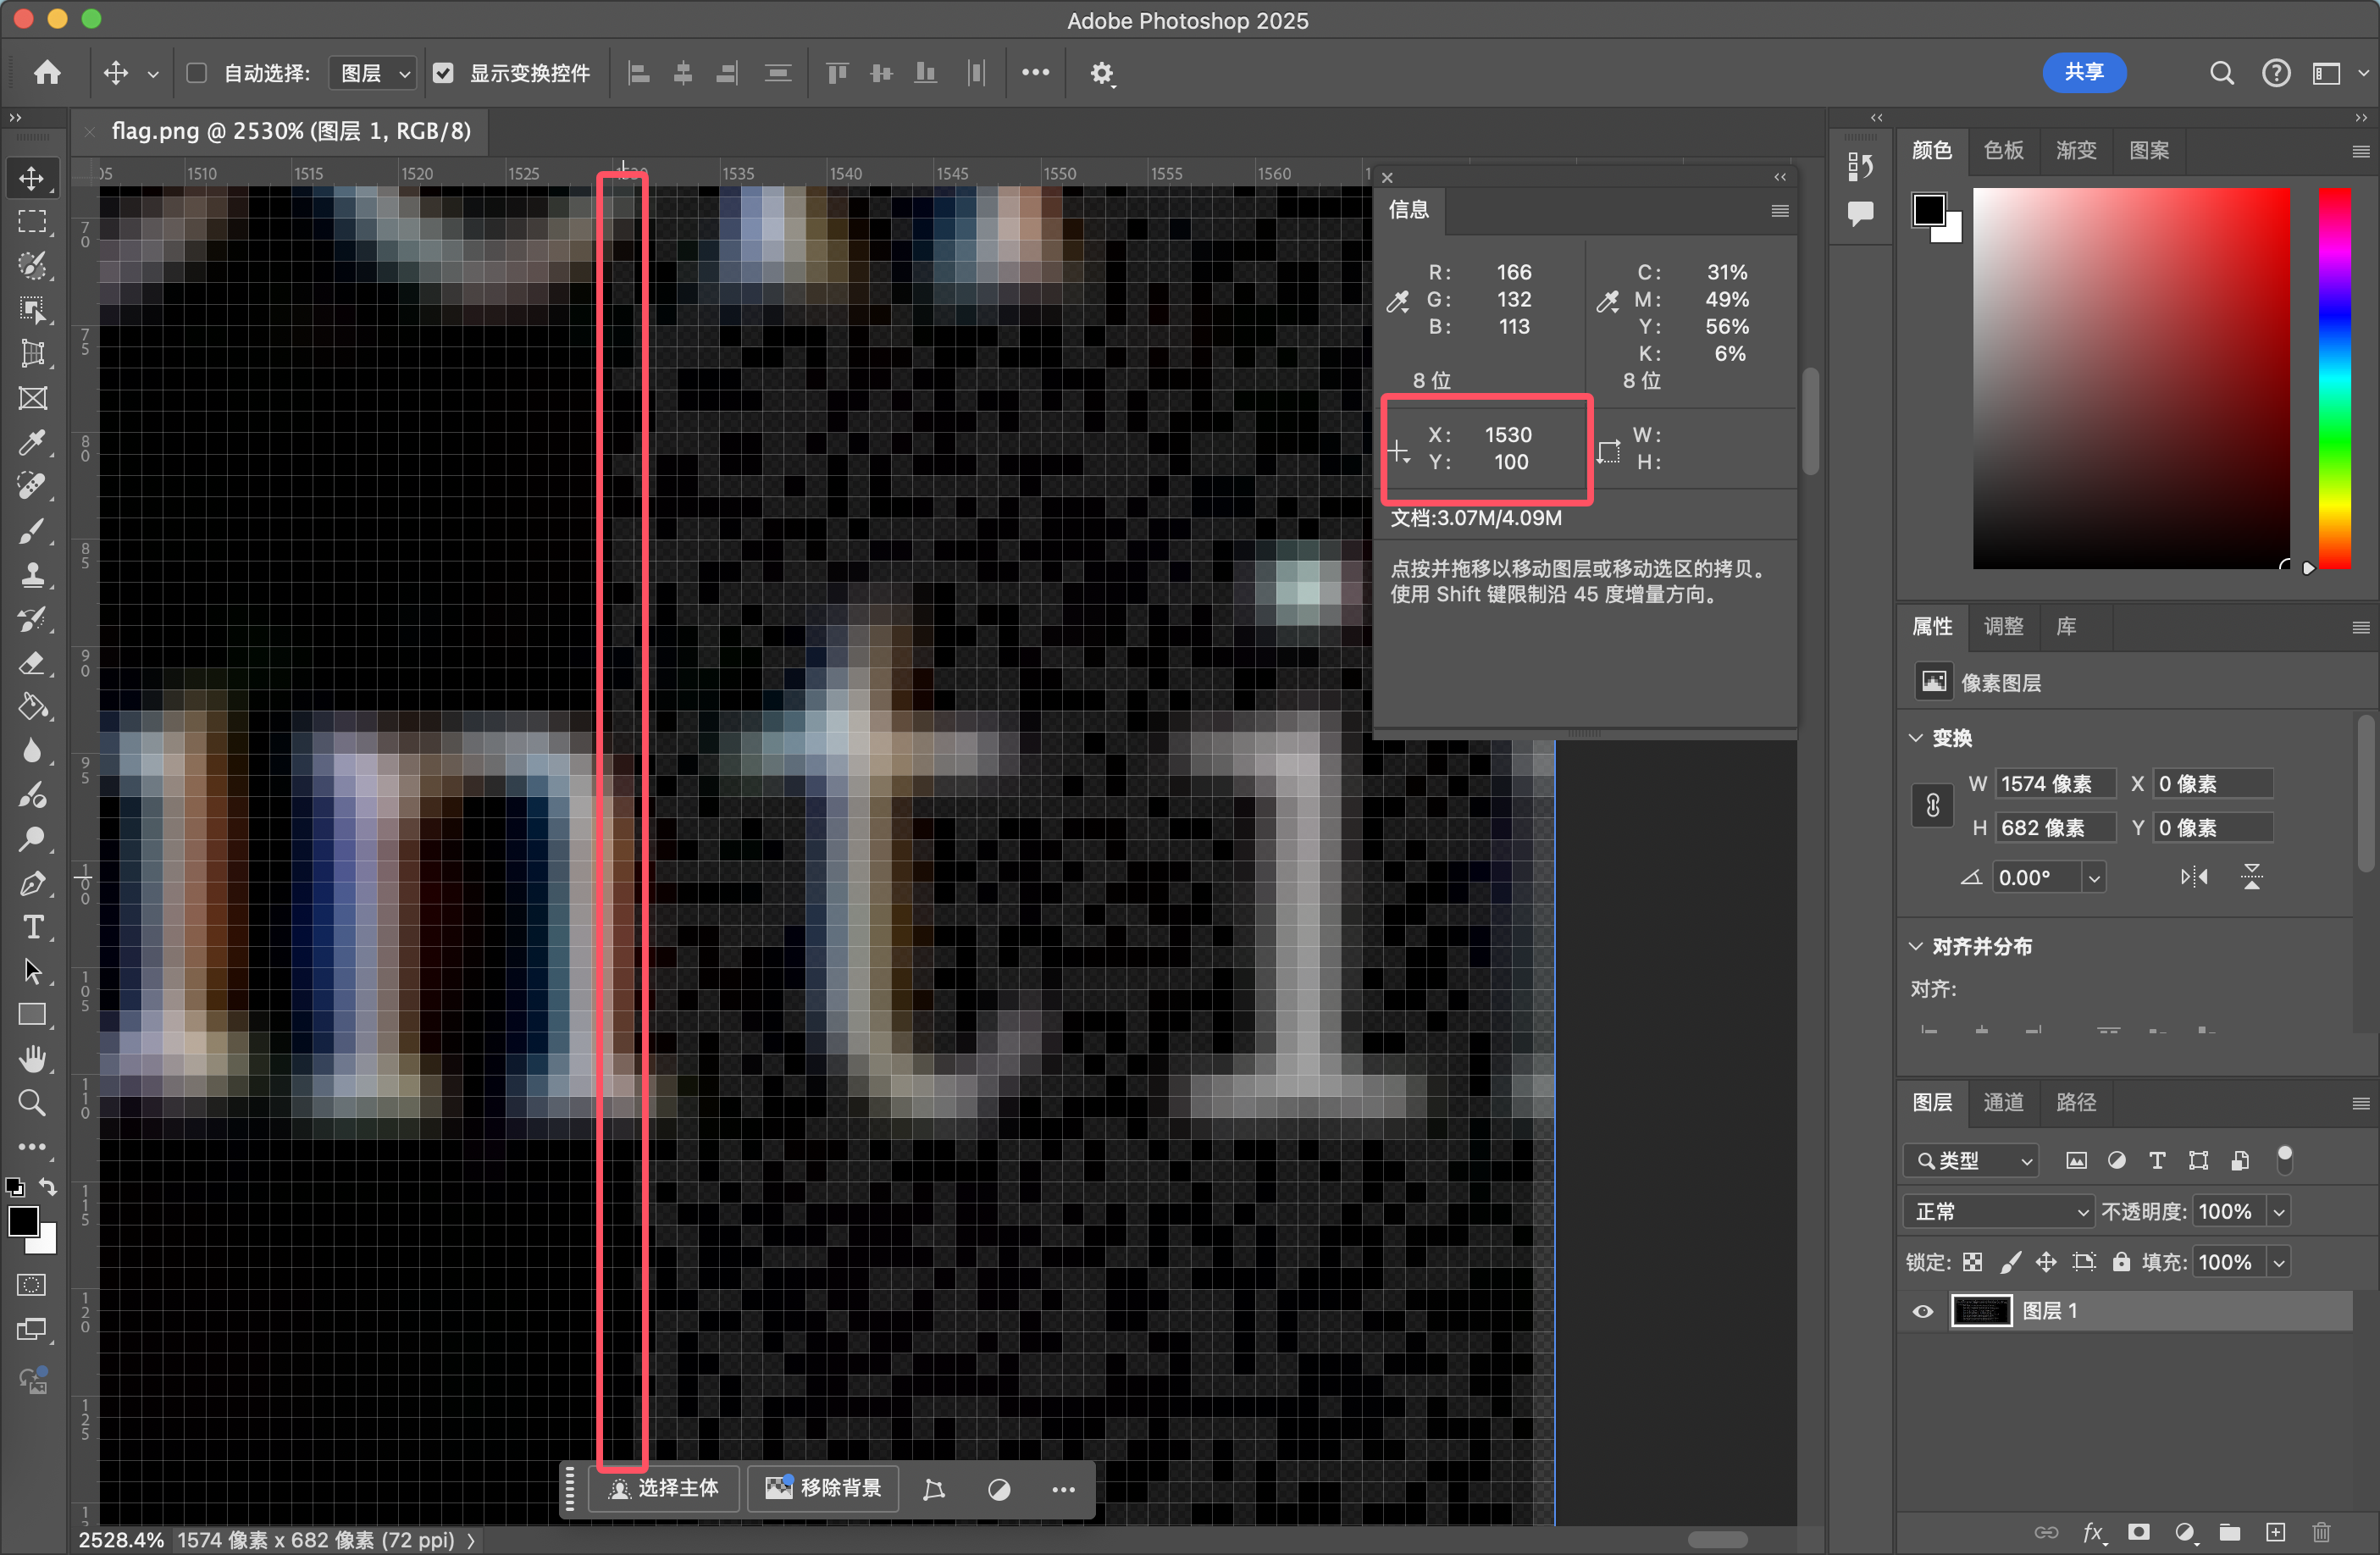
Task: Enable the 自动选择 checkbox
Action: [197, 73]
